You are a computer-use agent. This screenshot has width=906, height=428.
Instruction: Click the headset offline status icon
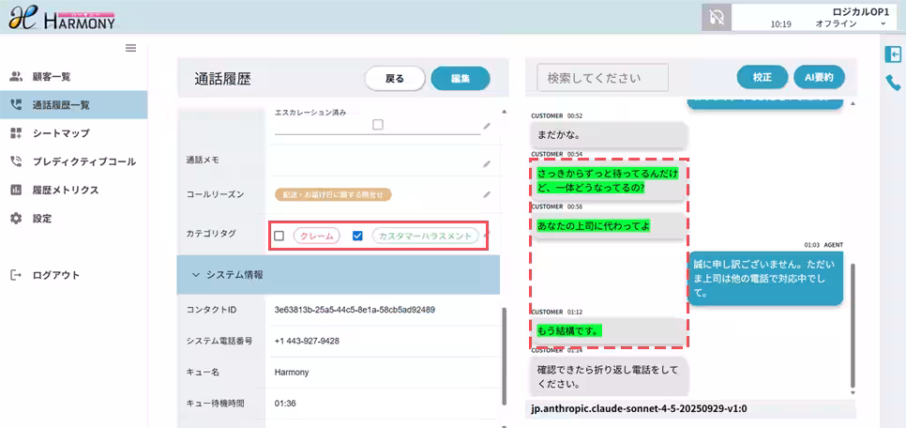pyautogui.click(x=716, y=17)
